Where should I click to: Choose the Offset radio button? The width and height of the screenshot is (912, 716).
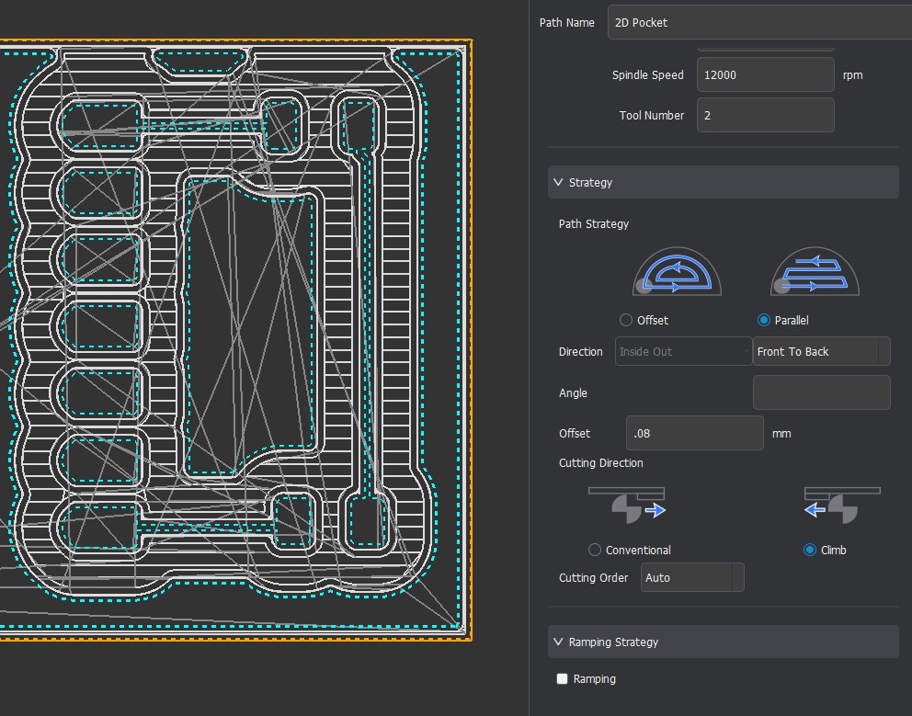coord(626,320)
